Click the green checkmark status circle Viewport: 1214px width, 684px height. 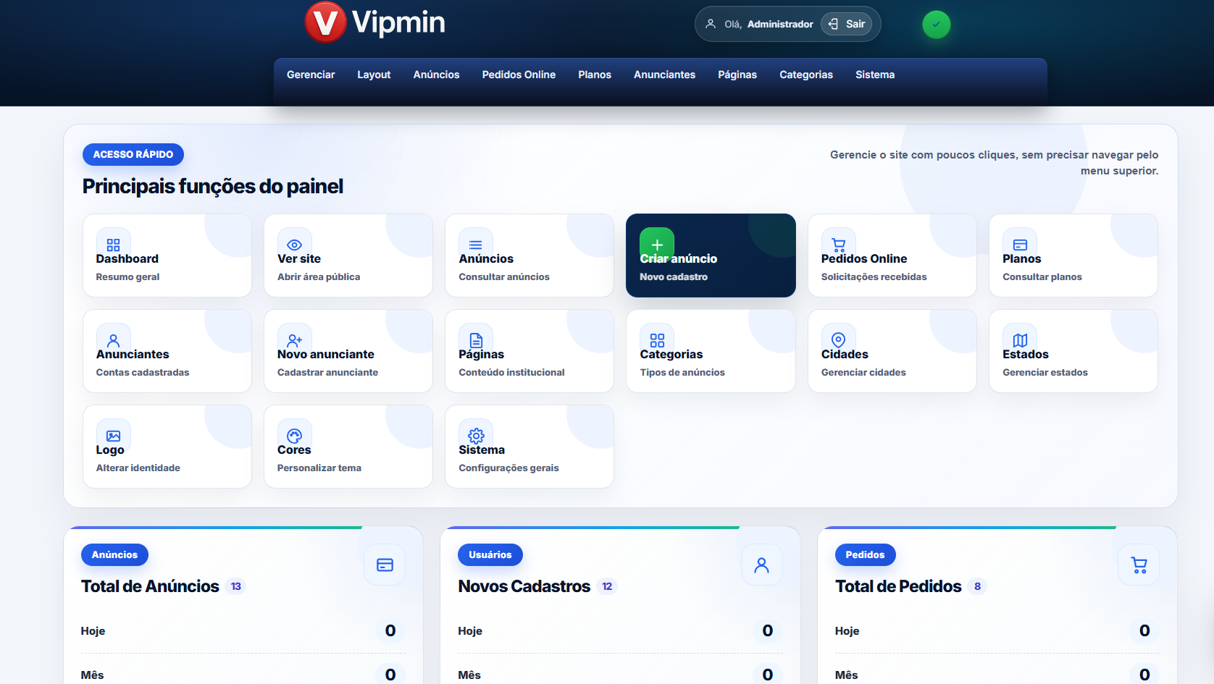click(936, 25)
